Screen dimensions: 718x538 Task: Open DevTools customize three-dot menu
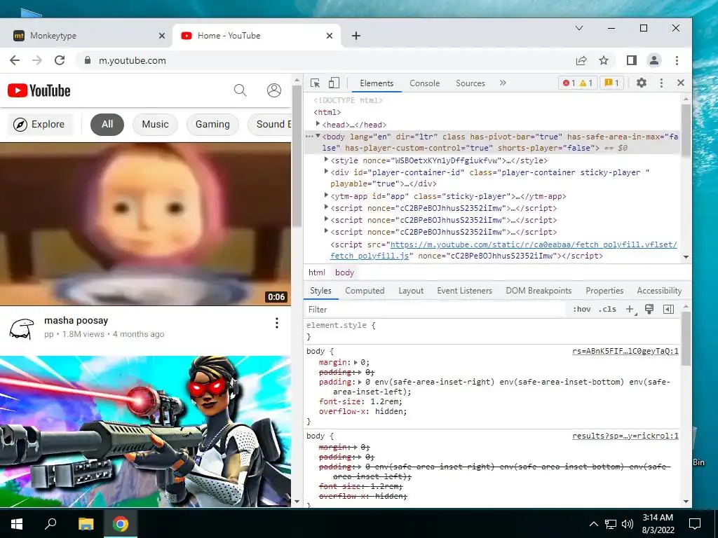pyautogui.click(x=661, y=83)
